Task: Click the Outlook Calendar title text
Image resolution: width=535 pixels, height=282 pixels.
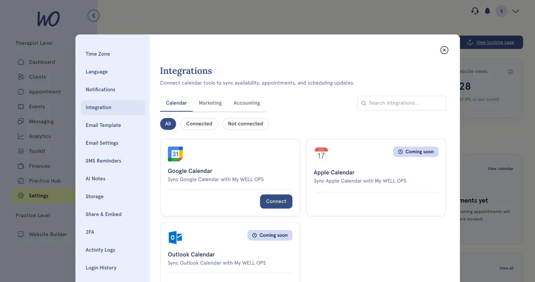Action: pyautogui.click(x=191, y=254)
